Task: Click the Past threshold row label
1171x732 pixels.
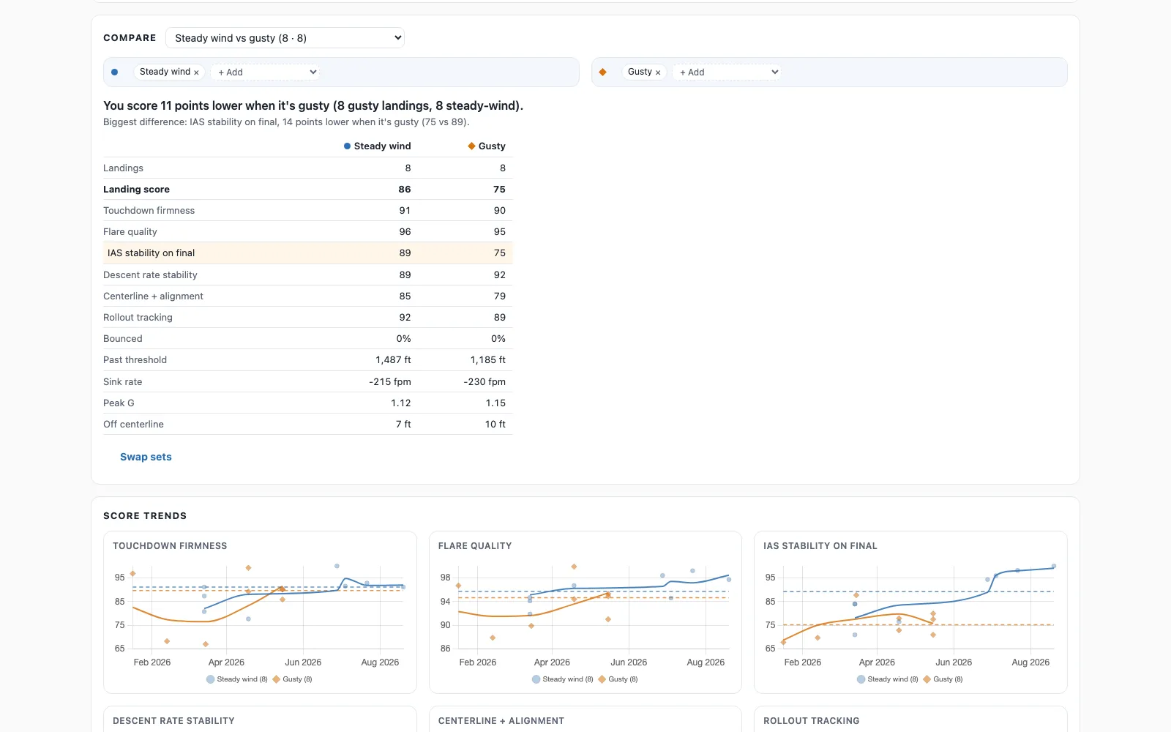Action: (x=135, y=360)
